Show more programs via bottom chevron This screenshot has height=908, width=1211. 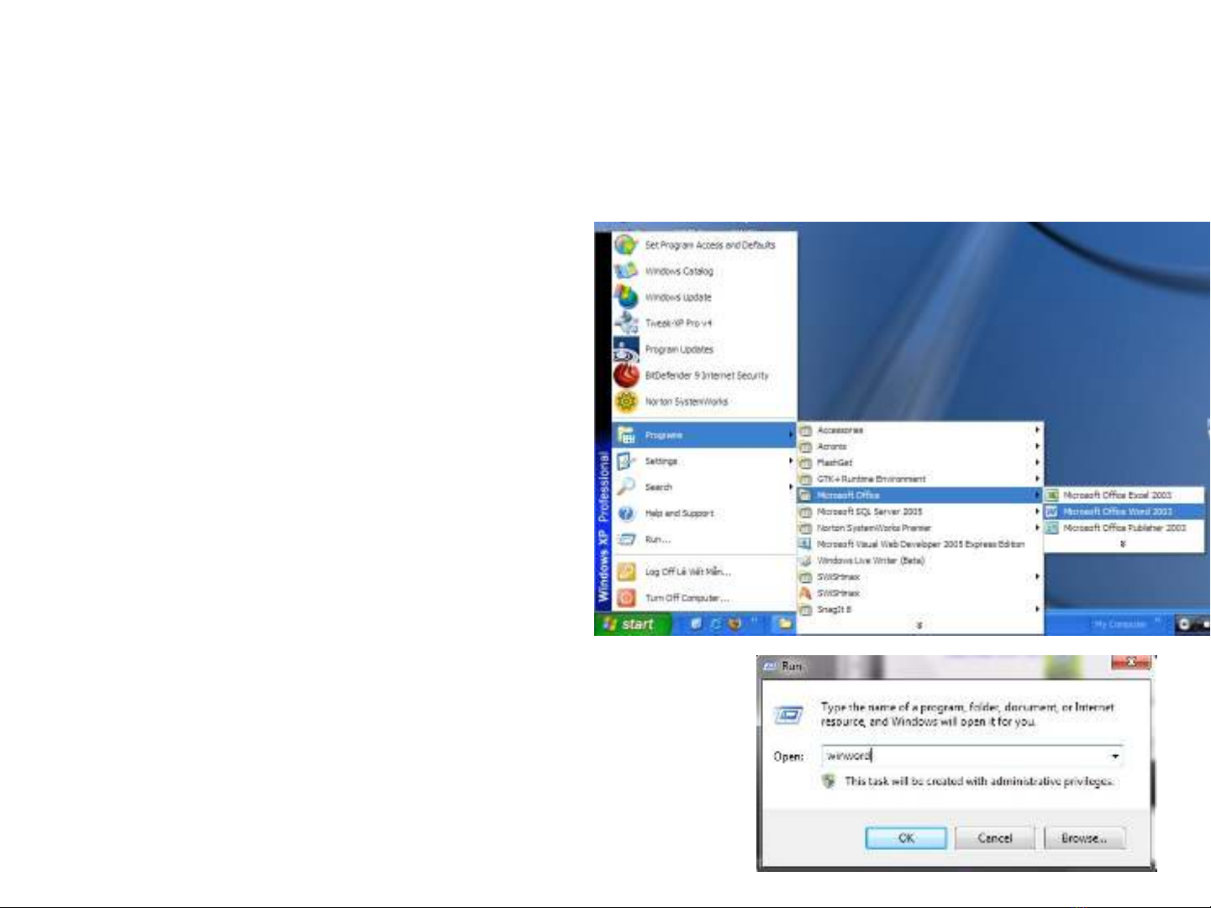pos(919,626)
